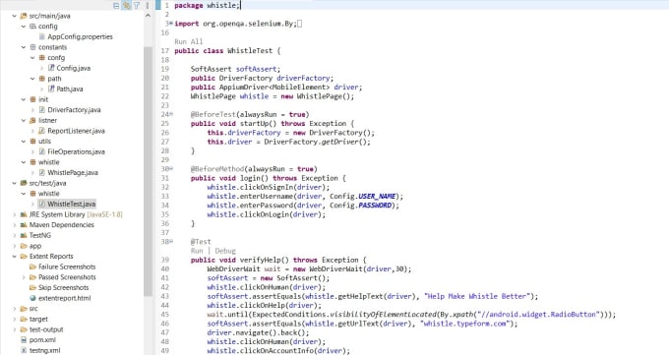The width and height of the screenshot is (669, 355).
Task: Click the listner package icon
Action: [32, 120]
